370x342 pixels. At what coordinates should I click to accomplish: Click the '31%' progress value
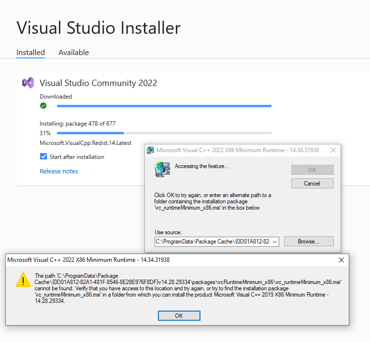45,133
